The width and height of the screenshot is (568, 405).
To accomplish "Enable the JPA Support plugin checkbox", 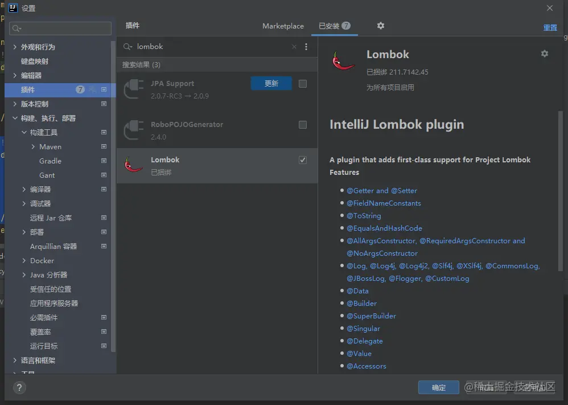I will pos(303,84).
